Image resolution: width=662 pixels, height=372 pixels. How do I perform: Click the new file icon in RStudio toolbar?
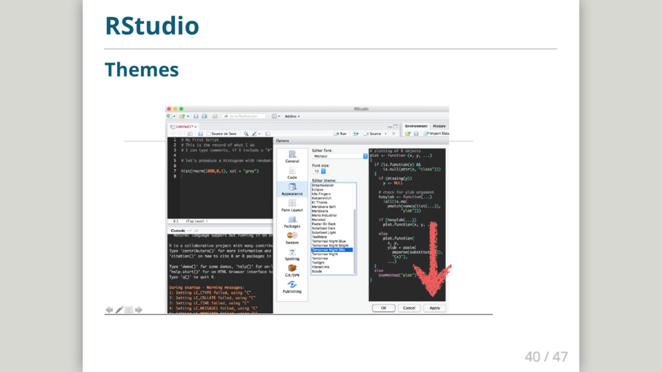[169, 116]
